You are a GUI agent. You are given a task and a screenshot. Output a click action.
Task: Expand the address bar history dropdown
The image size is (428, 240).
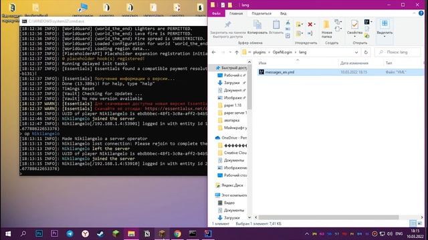[356, 52]
